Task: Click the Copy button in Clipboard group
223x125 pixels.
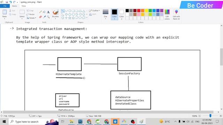Action: coord(13,14)
